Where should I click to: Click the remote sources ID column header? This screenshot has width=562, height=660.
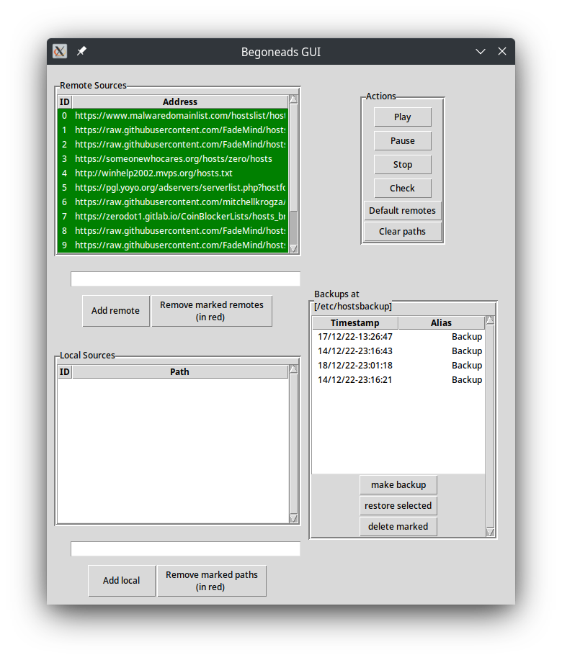pos(65,102)
